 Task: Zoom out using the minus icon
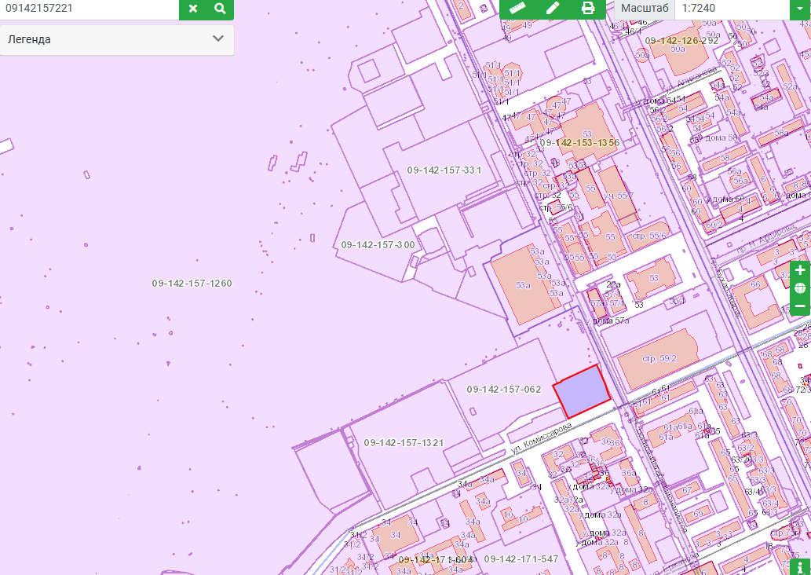pyautogui.click(x=800, y=306)
